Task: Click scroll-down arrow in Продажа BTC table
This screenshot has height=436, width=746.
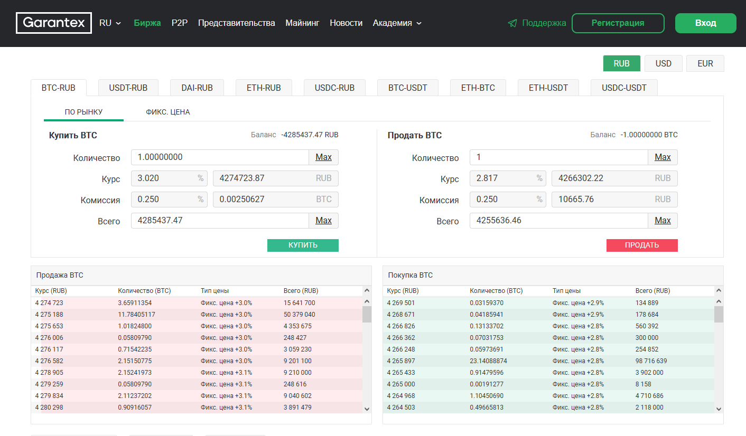Action: click(367, 409)
